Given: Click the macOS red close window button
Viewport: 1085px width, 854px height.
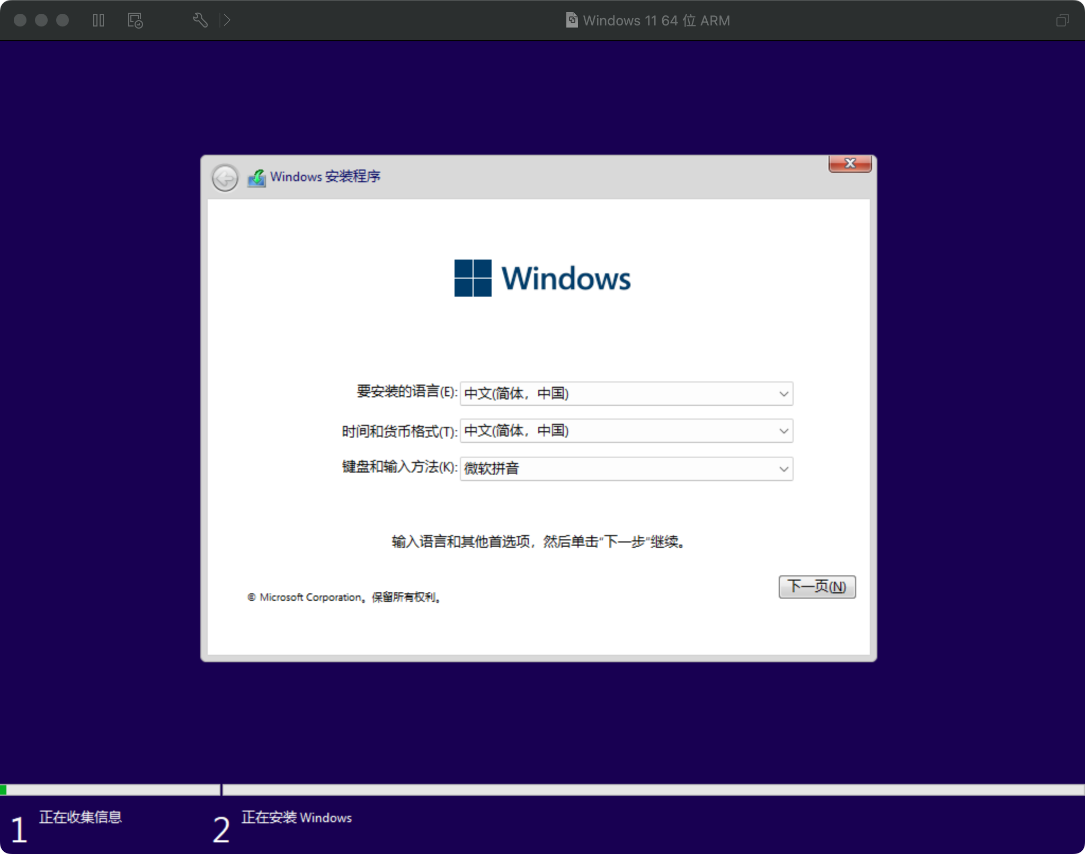Looking at the screenshot, I should (x=20, y=20).
